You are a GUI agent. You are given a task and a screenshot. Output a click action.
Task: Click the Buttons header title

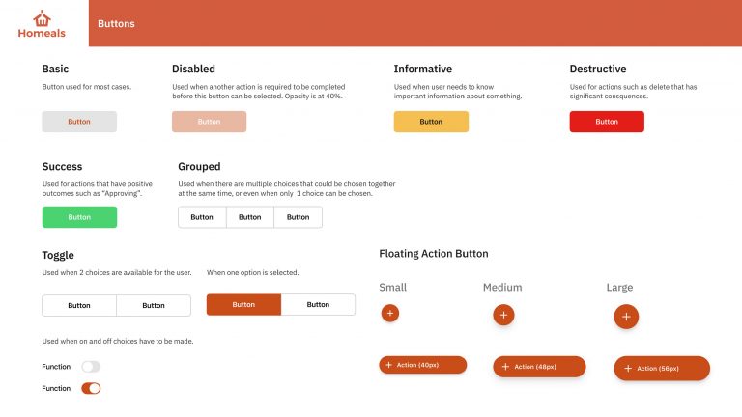pyautogui.click(x=116, y=23)
